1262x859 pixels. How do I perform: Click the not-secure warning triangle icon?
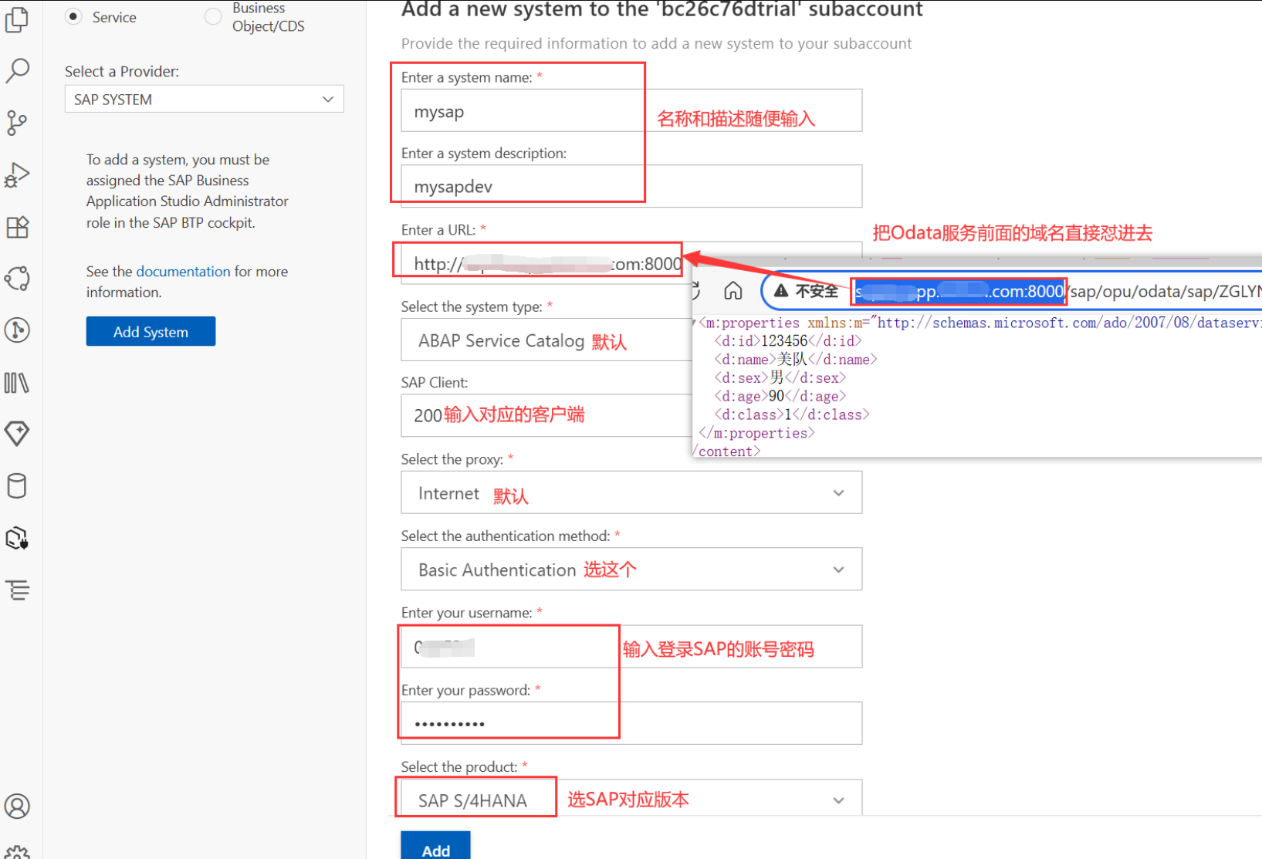point(781,291)
